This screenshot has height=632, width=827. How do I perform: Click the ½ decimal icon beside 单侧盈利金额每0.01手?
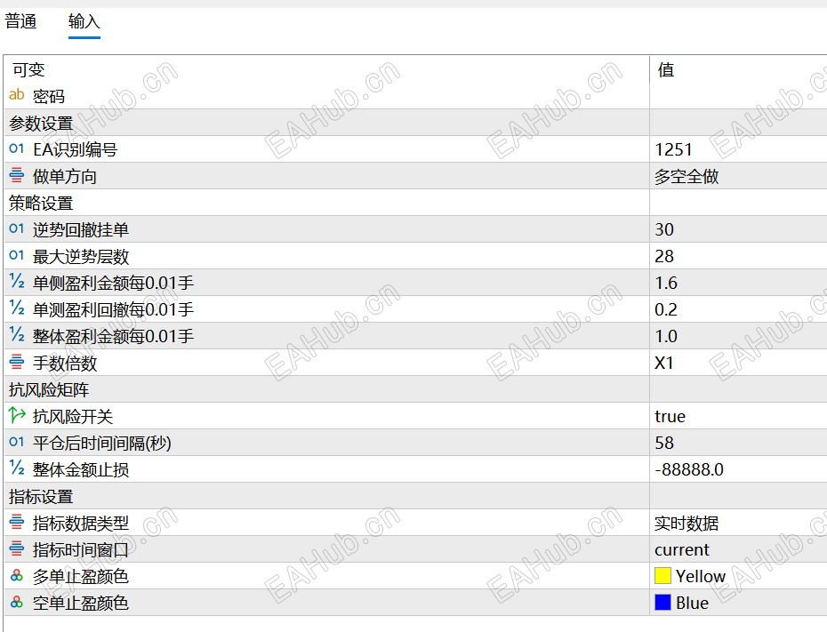[16, 283]
